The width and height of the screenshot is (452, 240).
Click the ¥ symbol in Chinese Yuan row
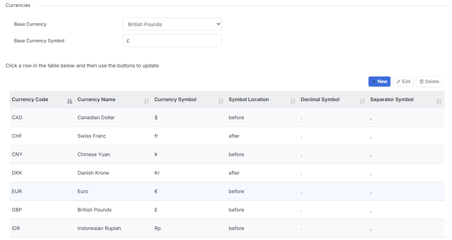point(156,155)
